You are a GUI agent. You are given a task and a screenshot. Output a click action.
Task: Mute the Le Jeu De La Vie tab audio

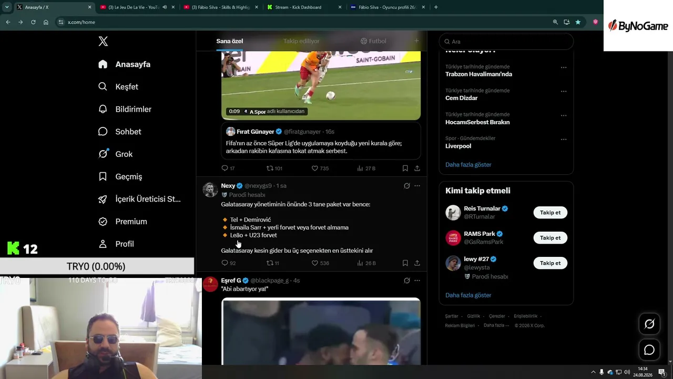165,7
